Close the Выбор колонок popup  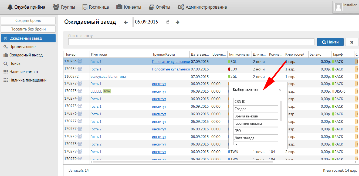tap(280, 90)
